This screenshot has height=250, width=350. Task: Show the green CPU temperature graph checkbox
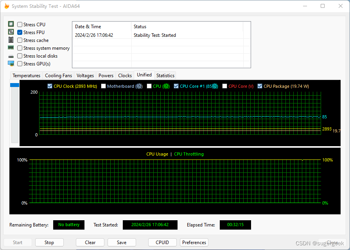(149, 86)
